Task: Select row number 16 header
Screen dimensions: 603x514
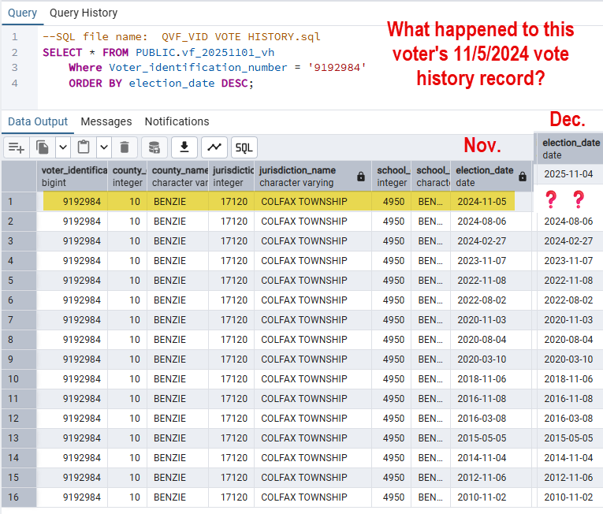Action: pyautogui.click(x=19, y=497)
